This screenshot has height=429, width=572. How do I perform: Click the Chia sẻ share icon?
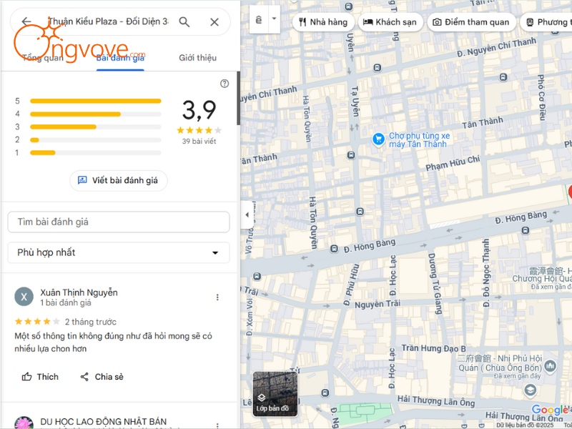(x=84, y=377)
